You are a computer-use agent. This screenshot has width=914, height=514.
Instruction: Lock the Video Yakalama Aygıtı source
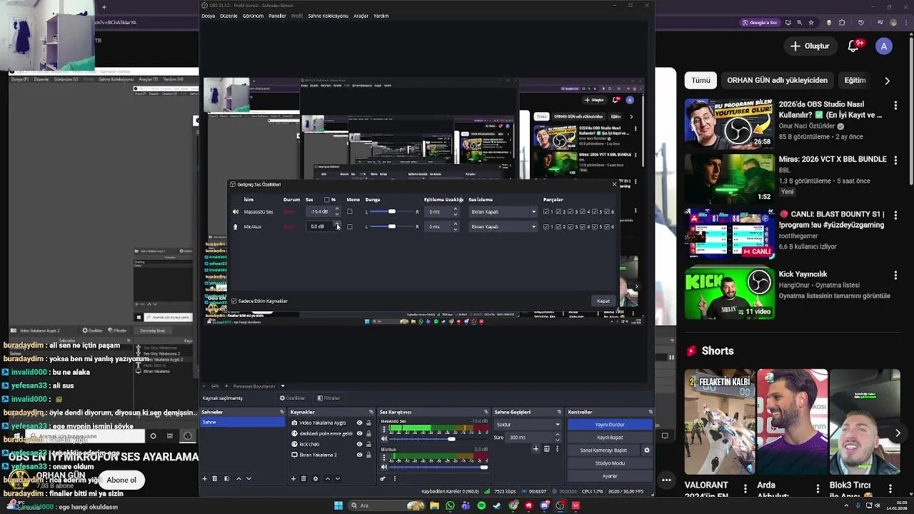368,423
